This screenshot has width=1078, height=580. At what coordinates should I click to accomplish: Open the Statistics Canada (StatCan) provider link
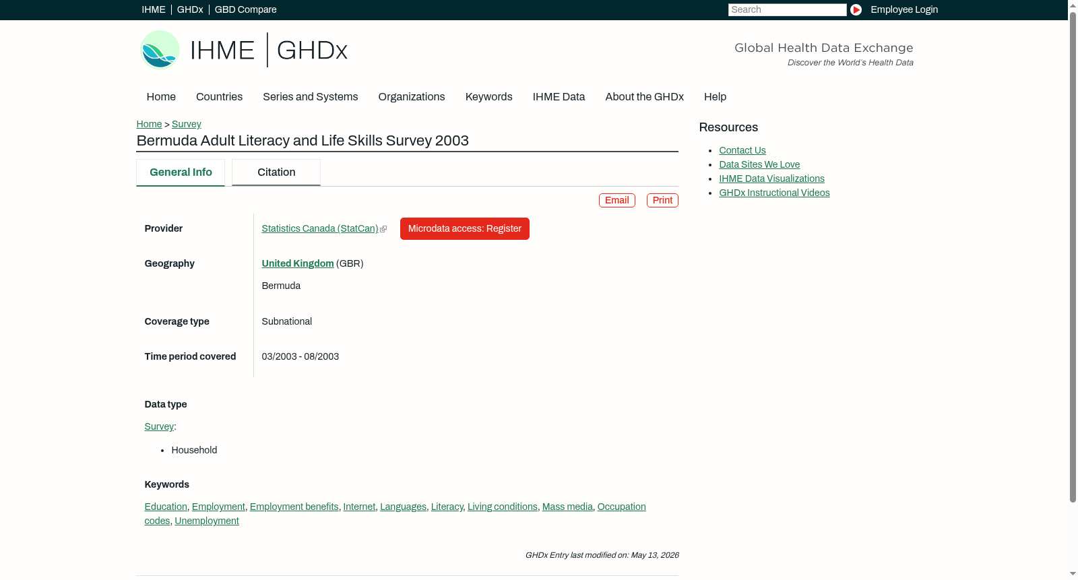coord(320,229)
